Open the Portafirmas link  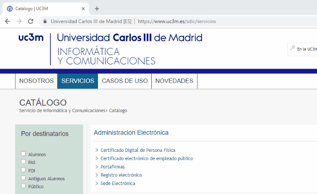pyautogui.click(x=113, y=167)
